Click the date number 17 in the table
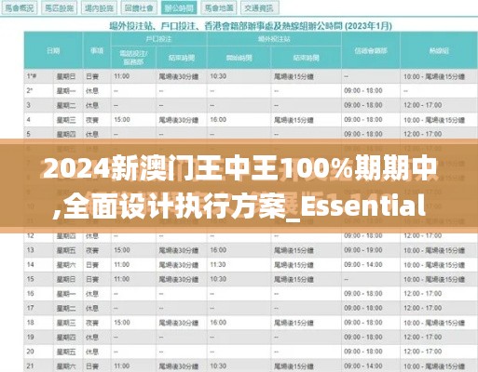This screenshot has width=478, height=372. pyautogui.click(x=30, y=308)
